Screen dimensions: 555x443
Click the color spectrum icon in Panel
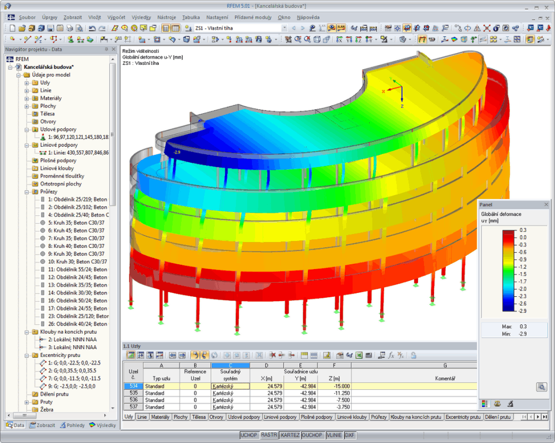click(x=485, y=404)
